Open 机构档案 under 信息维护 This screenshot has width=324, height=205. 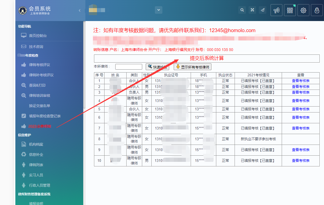tap(36, 144)
